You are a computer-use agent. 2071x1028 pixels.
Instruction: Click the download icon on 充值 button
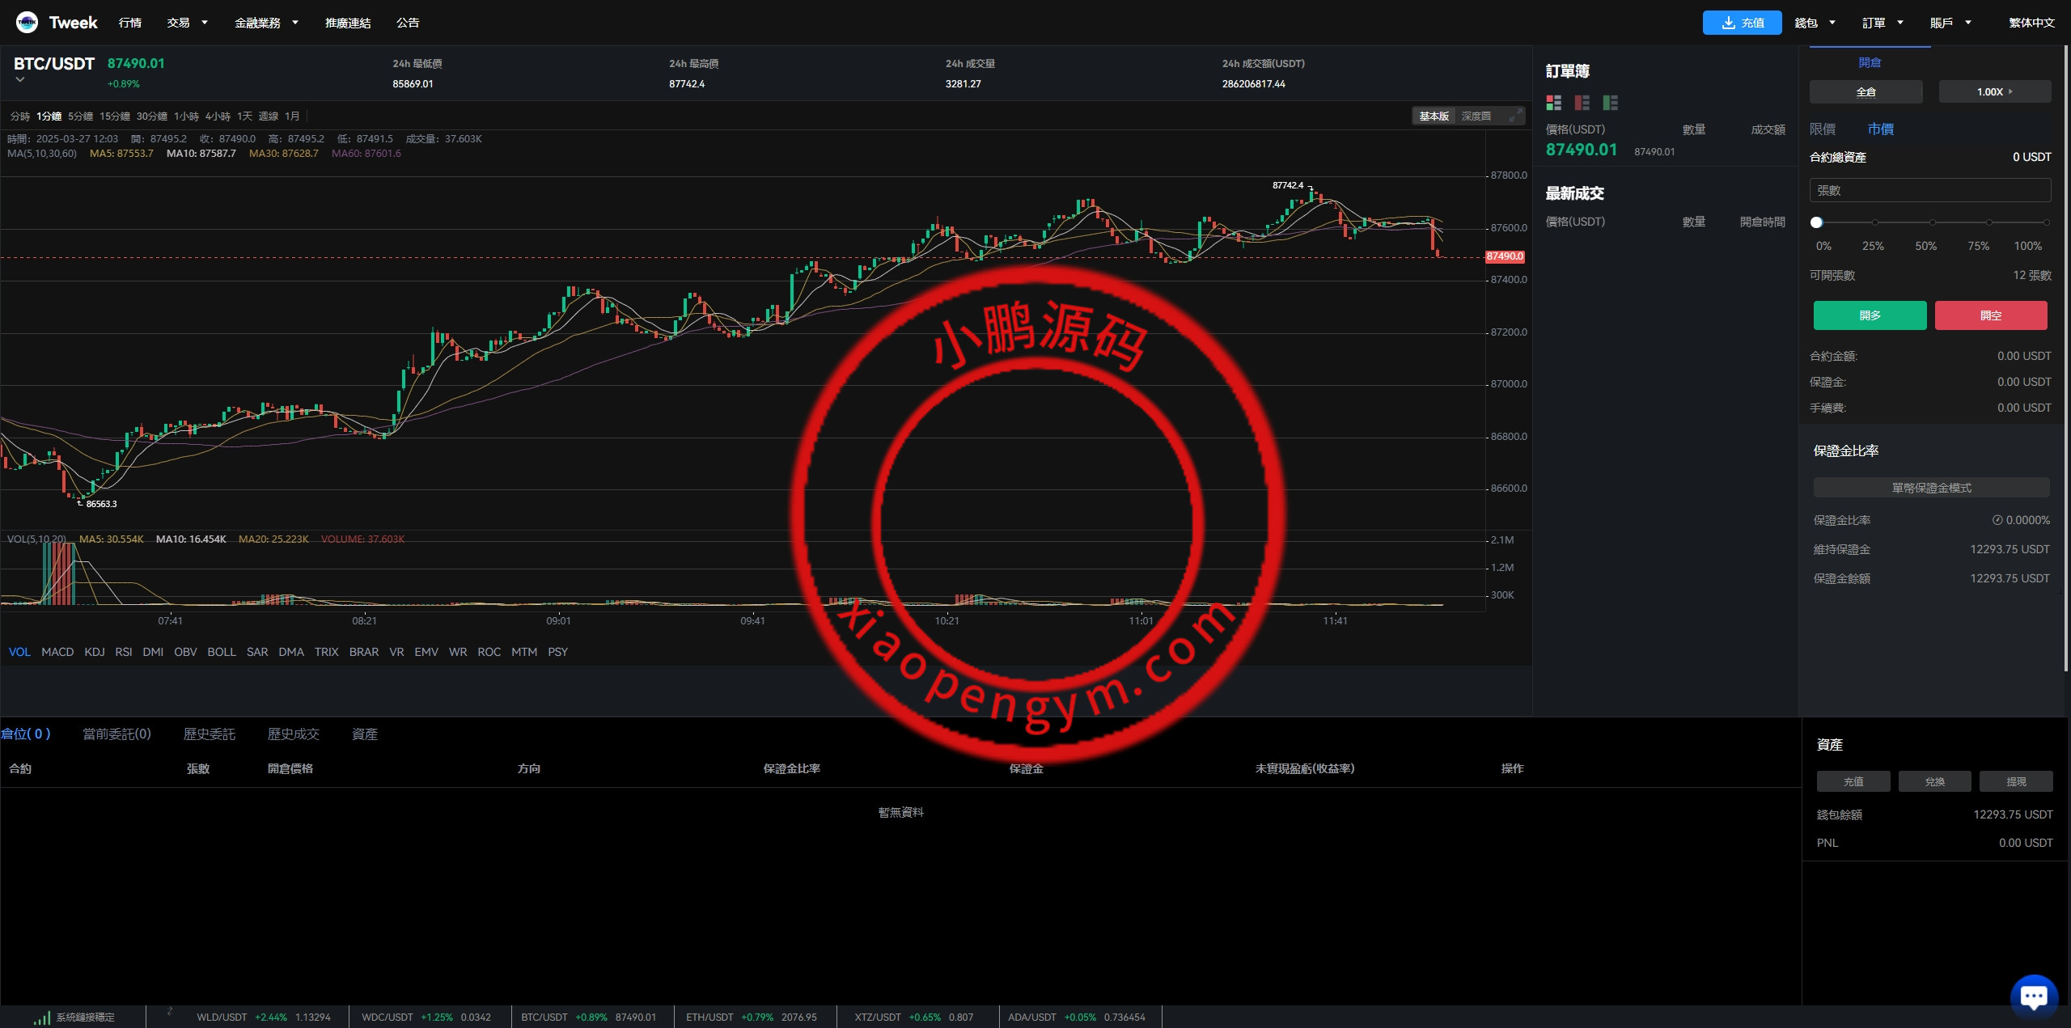(x=1728, y=23)
